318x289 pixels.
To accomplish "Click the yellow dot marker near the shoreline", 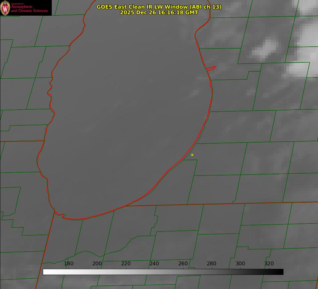I will (192, 155).
